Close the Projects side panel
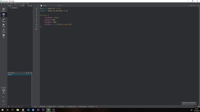 point(31,6)
